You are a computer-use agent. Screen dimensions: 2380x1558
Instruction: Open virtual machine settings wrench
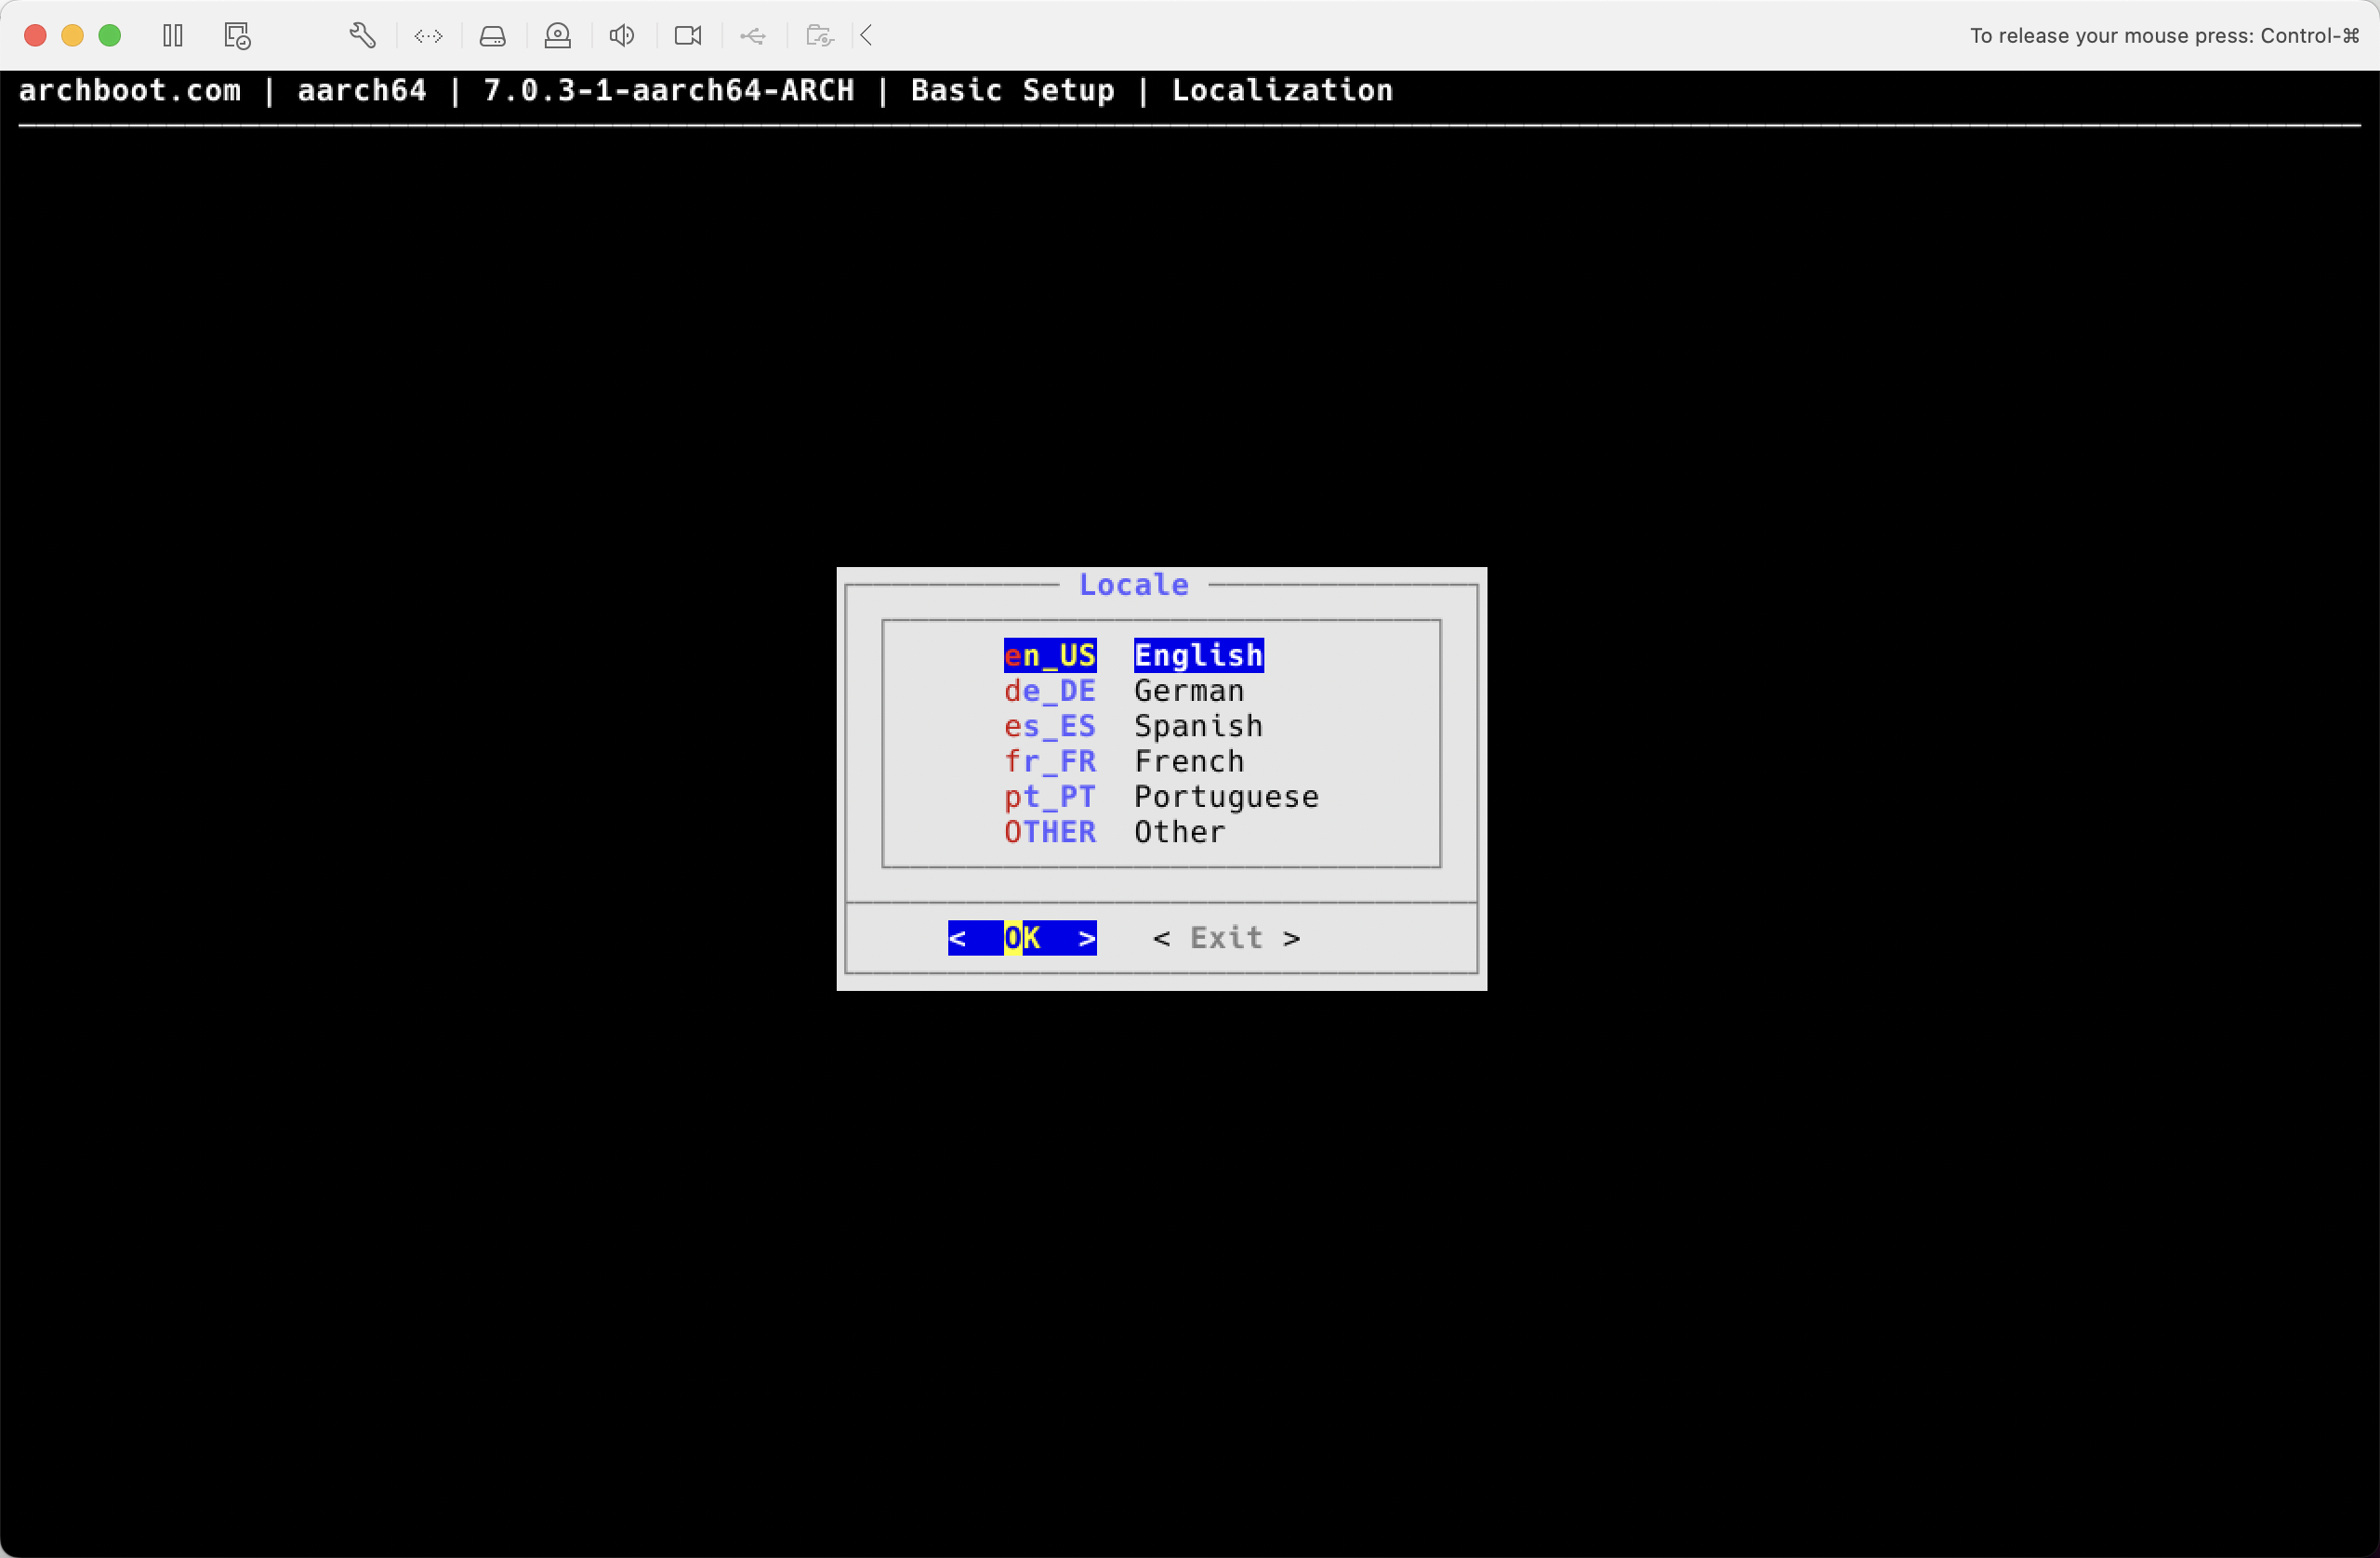point(362,36)
